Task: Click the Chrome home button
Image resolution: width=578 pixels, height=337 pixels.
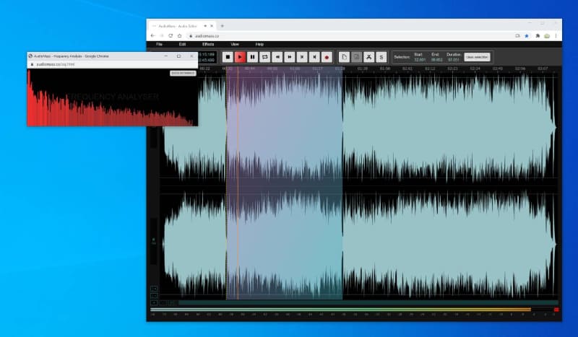Action: [179, 36]
